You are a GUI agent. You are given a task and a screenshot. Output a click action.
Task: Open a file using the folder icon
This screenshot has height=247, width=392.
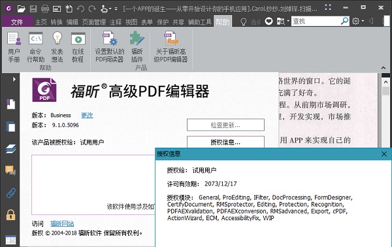point(22,9)
